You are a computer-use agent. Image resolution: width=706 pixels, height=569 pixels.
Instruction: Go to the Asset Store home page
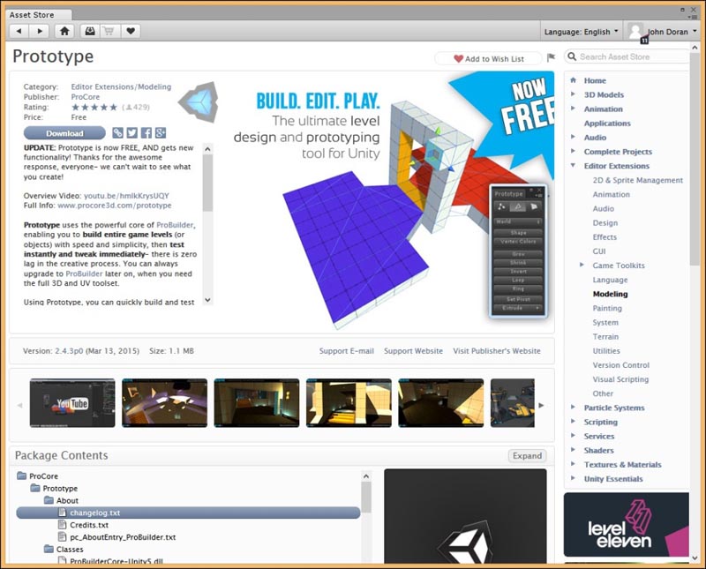pyautogui.click(x=64, y=31)
